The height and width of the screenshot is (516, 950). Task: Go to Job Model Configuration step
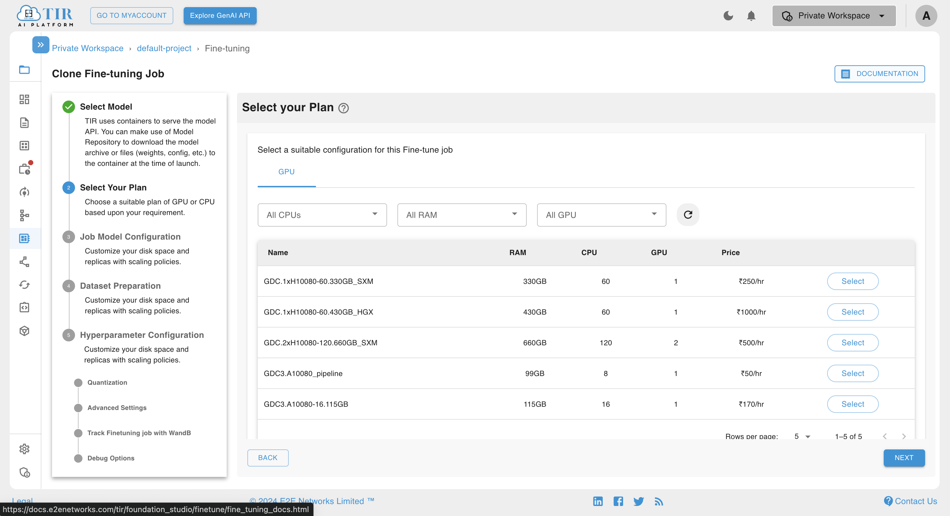coord(130,236)
